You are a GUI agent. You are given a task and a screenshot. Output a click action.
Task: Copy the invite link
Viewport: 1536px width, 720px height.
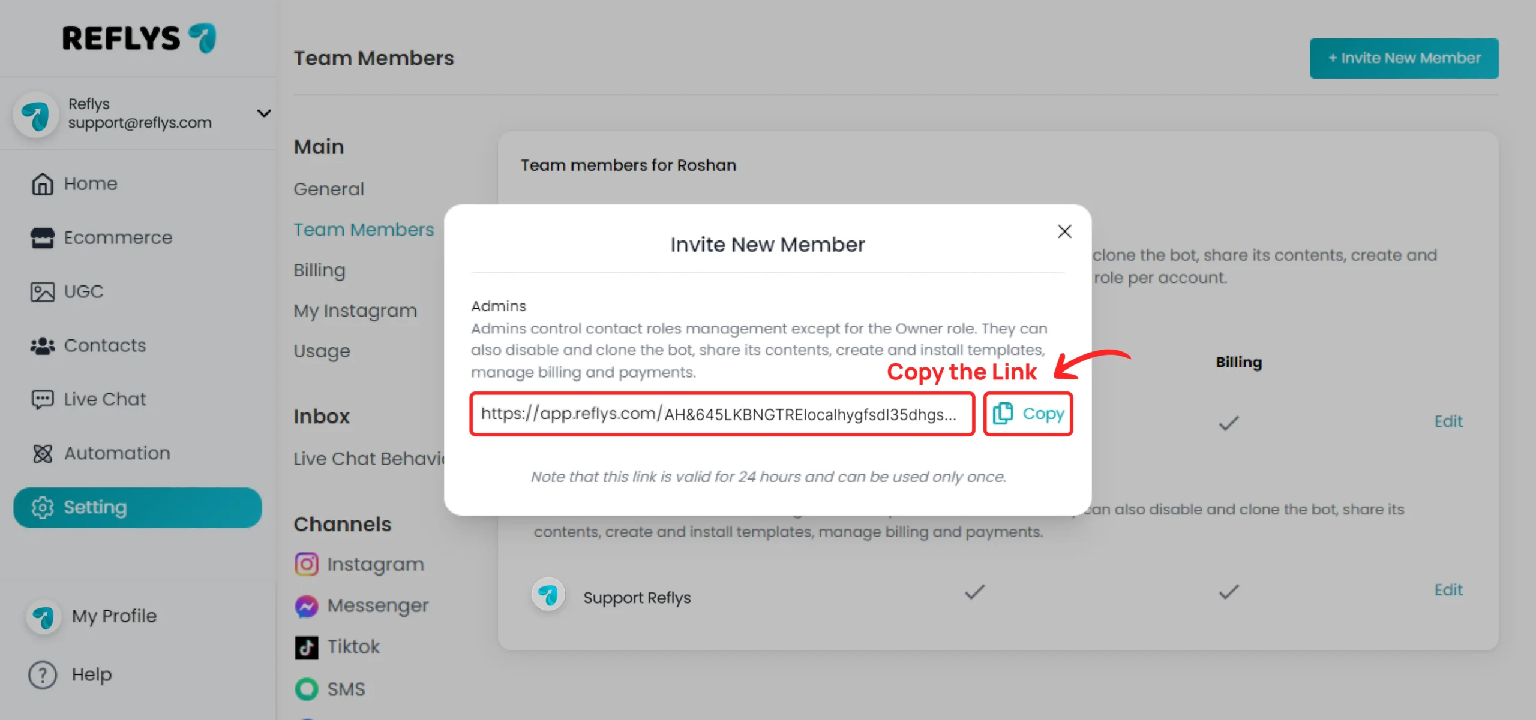click(1028, 414)
